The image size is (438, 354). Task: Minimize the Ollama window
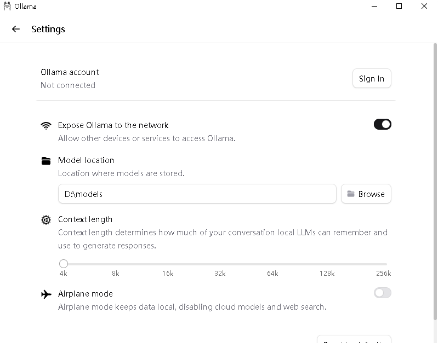[x=374, y=7]
